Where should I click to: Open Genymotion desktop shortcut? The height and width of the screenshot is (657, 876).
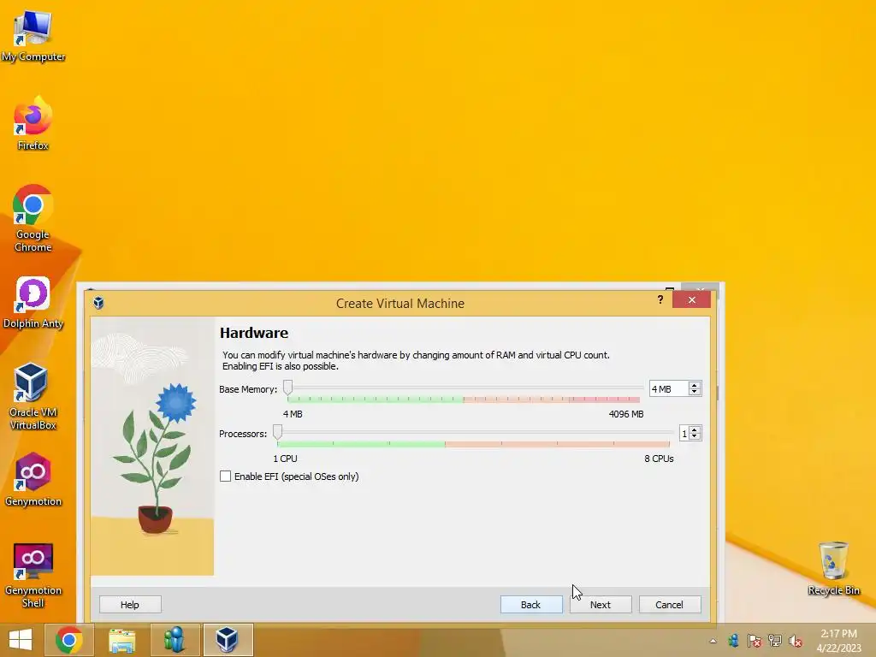click(33, 479)
